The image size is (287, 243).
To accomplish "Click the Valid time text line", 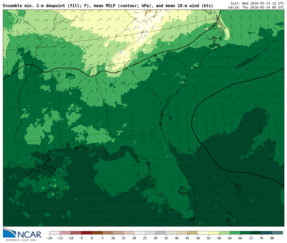I will pos(256,7).
